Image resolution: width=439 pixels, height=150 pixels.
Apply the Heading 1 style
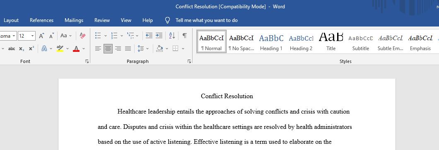coord(271,41)
